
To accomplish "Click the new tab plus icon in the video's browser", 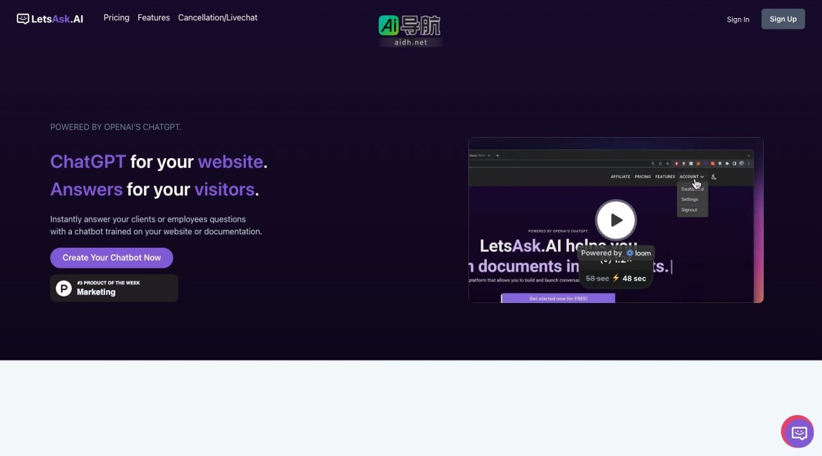I will pos(497,155).
